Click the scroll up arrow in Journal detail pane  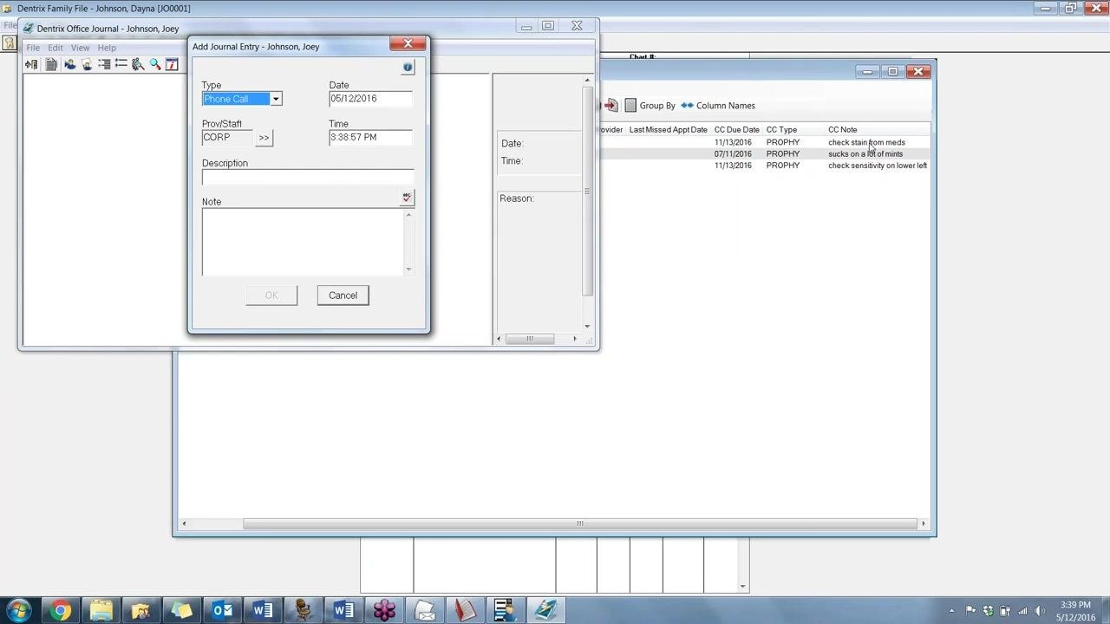587,81
